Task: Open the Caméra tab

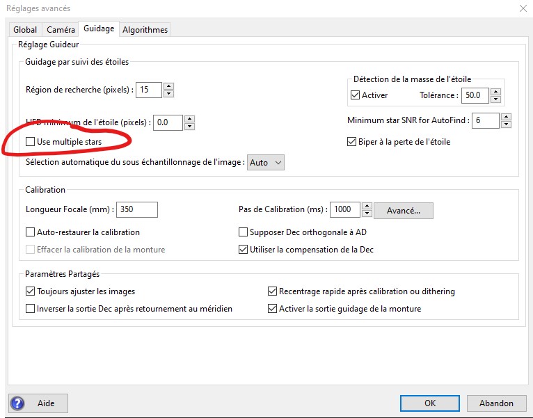Action: [x=61, y=30]
